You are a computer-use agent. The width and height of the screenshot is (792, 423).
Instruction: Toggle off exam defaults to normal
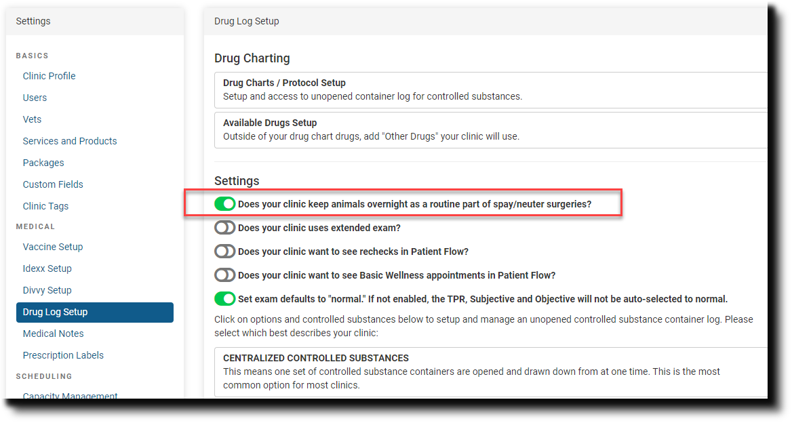tap(224, 299)
